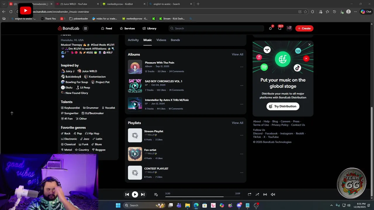Click the red Create button

304,28
